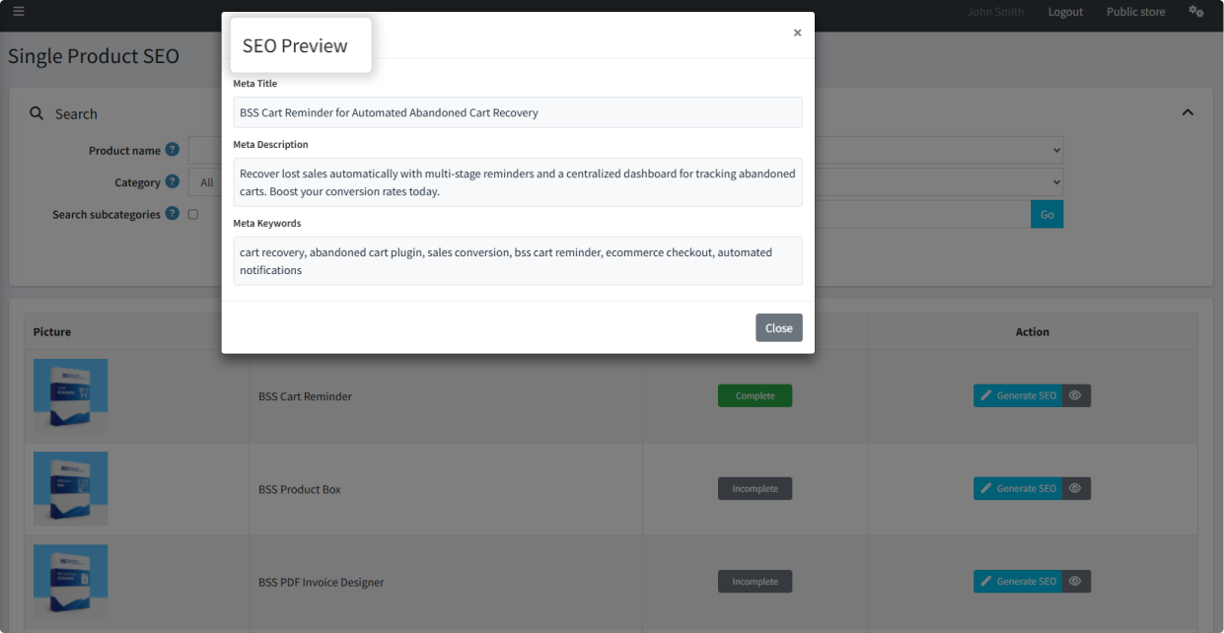Open the hamburger sidebar menu icon
Viewport: 1224px width, 633px height.
(19, 12)
